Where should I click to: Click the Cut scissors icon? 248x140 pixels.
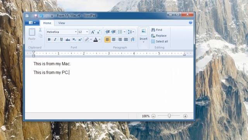[x=40, y=30]
